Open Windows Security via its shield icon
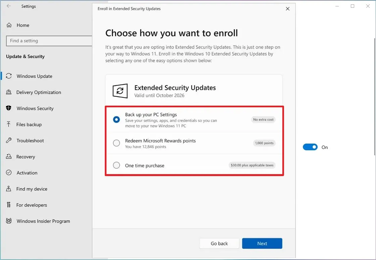The height and width of the screenshot is (260, 376). pyautogui.click(x=9, y=108)
